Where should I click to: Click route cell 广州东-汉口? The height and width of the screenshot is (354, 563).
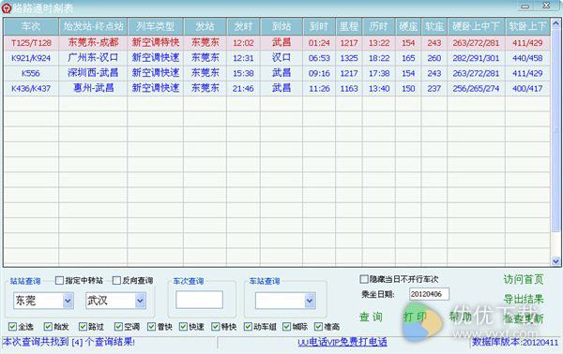pyautogui.click(x=93, y=58)
